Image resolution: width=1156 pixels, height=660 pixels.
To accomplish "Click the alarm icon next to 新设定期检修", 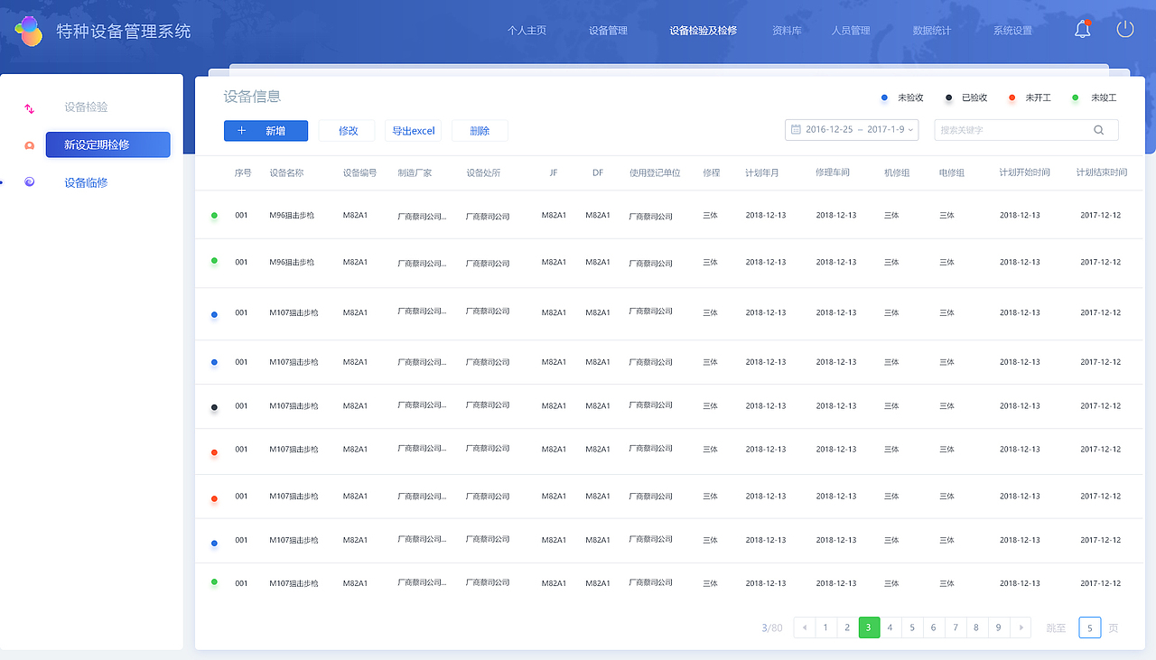I will [28, 144].
